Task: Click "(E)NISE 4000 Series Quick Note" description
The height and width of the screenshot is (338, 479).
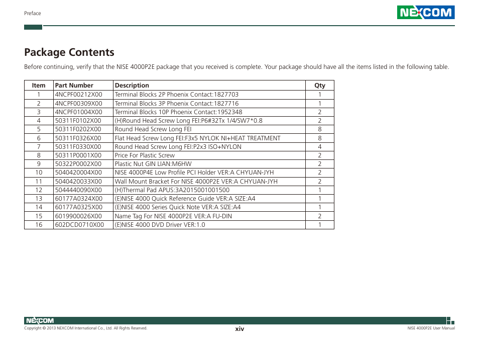Action: [x=177, y=207]
